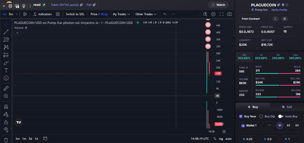This screenshot has width=304, height=143.
Task: Add PLAGUECOIN to Watch list
Action: (218, 5)
